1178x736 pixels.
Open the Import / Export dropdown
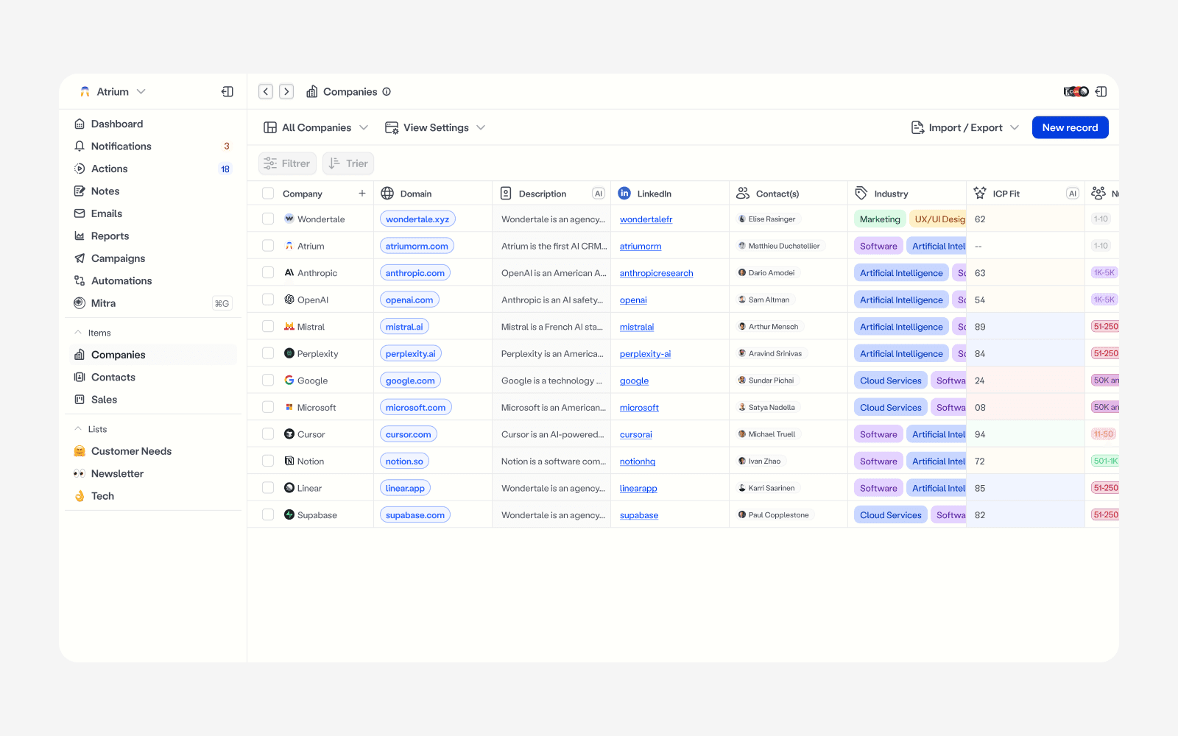pyautogui.click(x=965, y=128)
